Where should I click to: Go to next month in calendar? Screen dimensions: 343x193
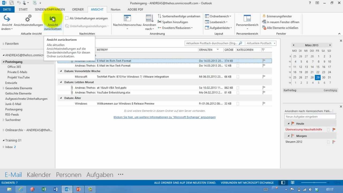(330, 45)
